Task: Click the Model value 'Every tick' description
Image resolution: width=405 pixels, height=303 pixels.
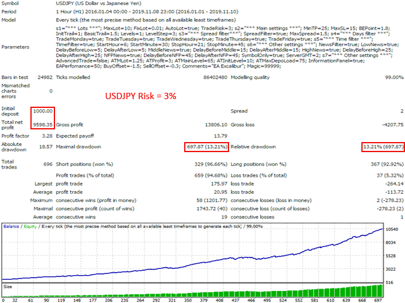Action: click(x=146, y=20)
